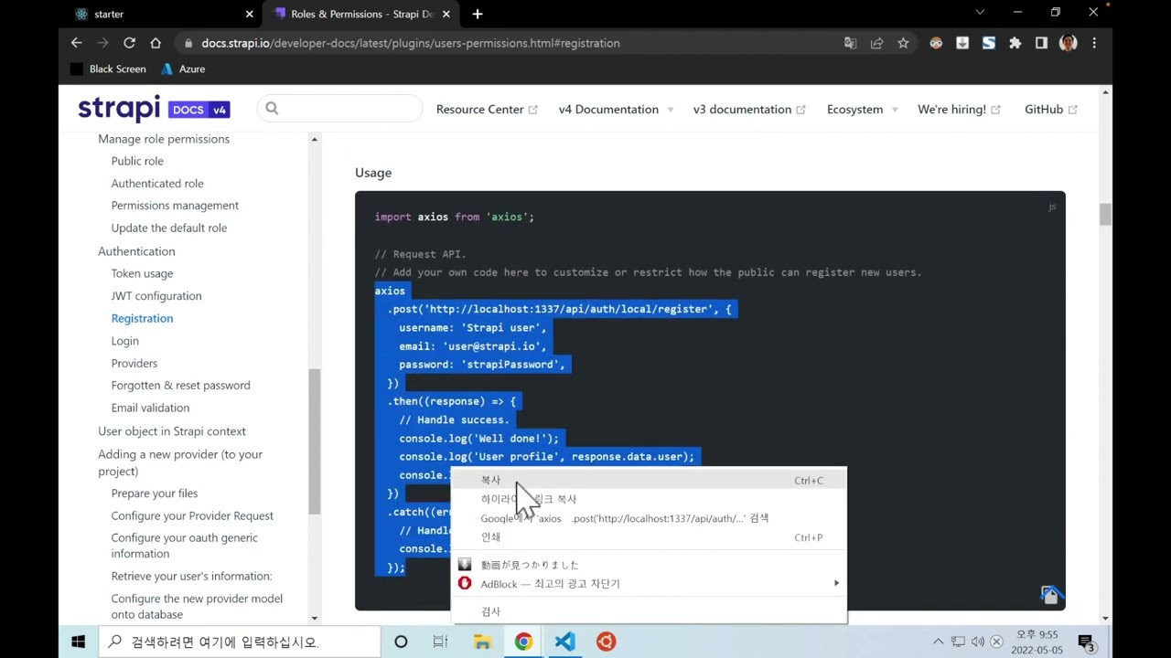Open the notification center icon
The height and width of the screenshot is (658, 1171).
coord(1086,642)
